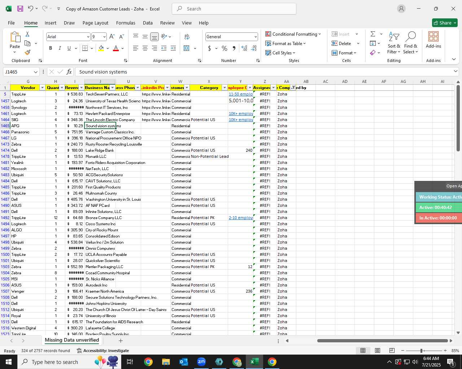Switch to the Formulas tab
This screenshot has height=369, width=462.
coord(126,23)
